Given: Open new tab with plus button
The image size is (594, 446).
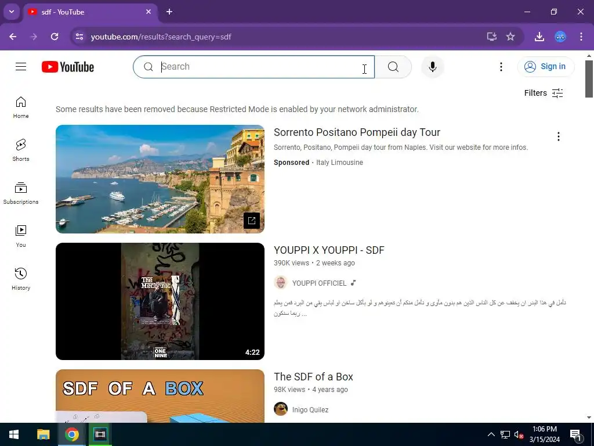Looking at the screenshot, I should (x=169, y=12).
